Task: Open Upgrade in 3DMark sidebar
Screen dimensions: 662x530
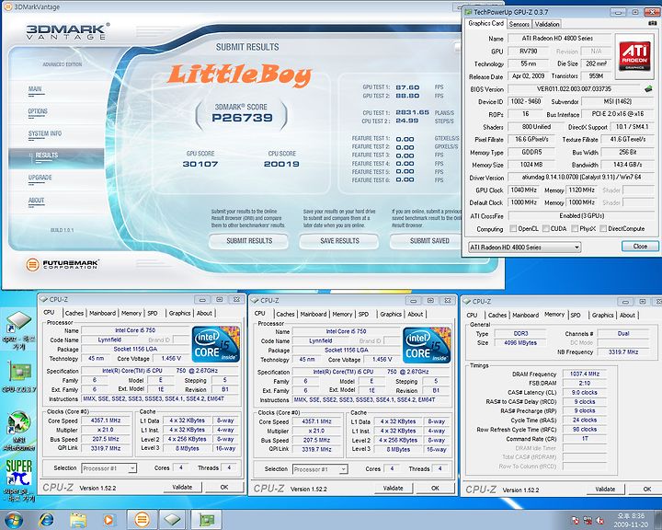Action: click(40, 177)
